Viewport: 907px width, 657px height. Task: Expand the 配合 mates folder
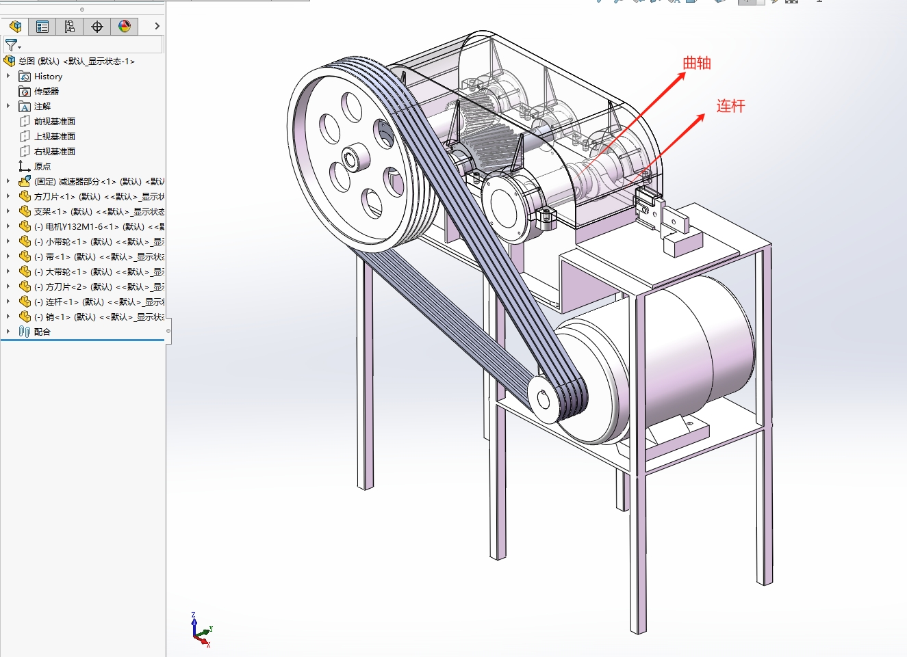pyautogui.click(x=8, y=332)
